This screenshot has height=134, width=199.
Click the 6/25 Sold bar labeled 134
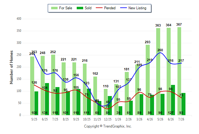pos(47,99)
